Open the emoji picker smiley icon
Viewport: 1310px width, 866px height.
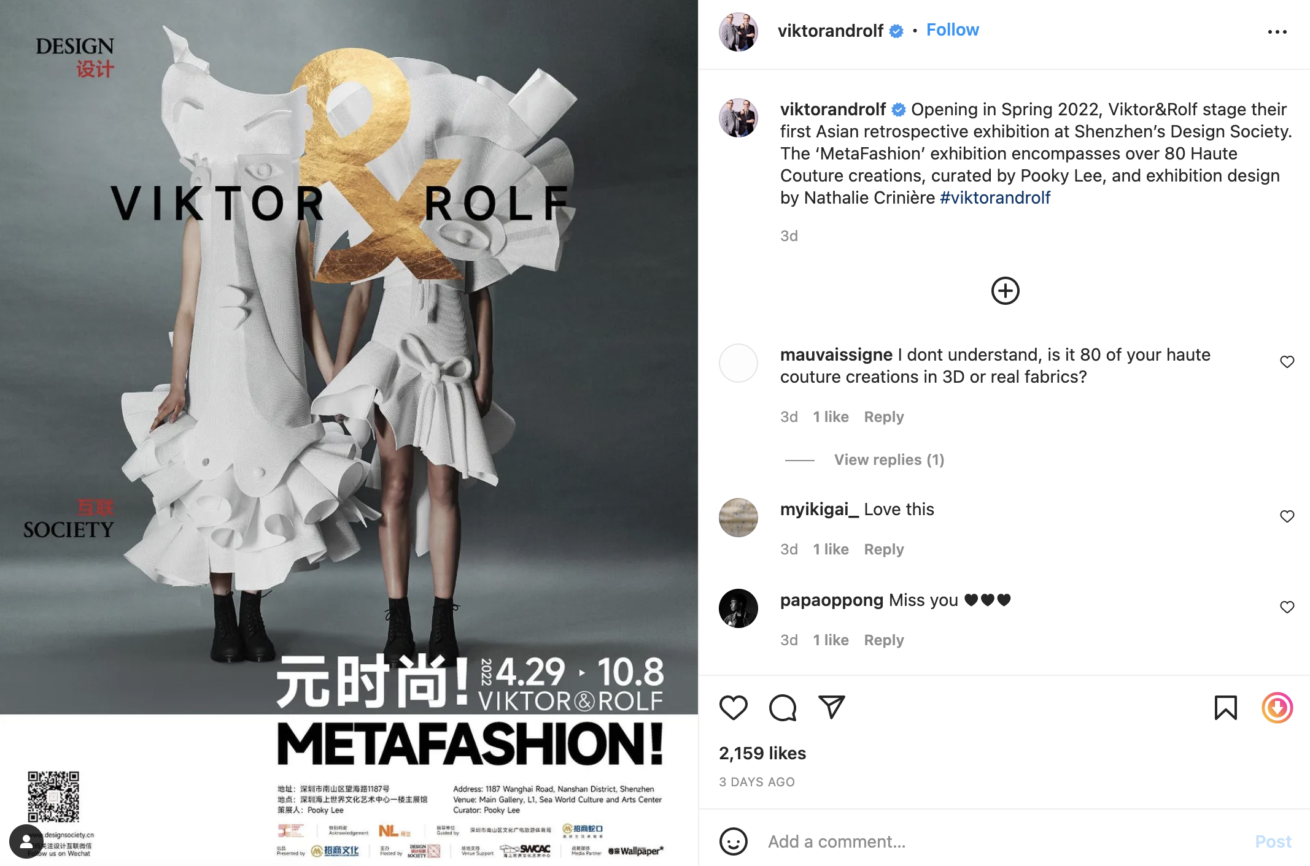point(733,841)
